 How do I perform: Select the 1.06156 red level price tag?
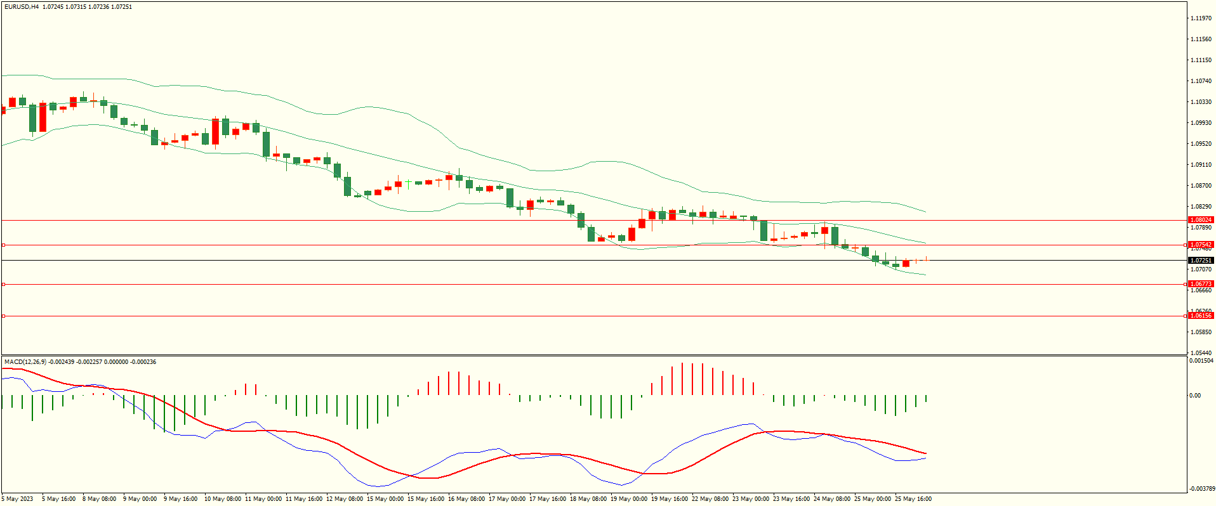pyautogui.click(x=1201, y=316)
